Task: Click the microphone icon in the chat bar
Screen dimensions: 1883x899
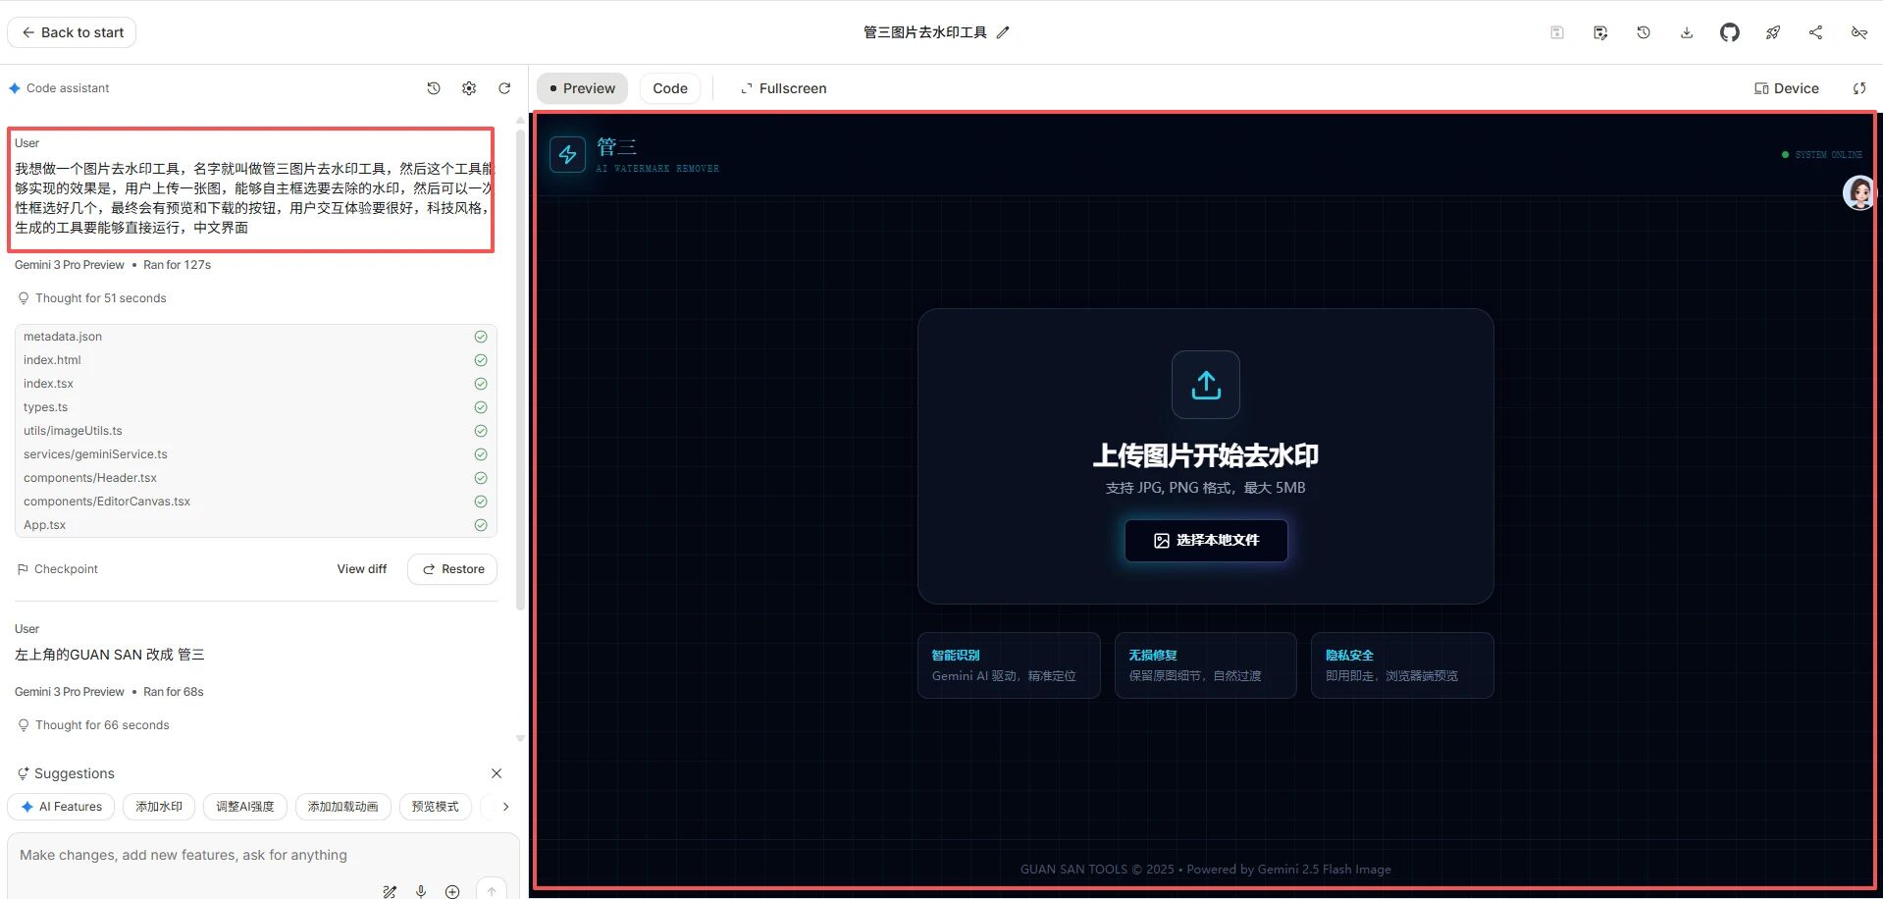Action: tap(421, 891)
